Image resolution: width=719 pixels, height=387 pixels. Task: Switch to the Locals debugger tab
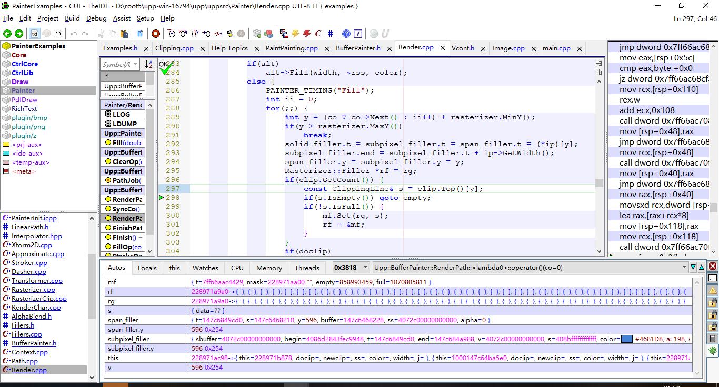click(x=147, y=268)
